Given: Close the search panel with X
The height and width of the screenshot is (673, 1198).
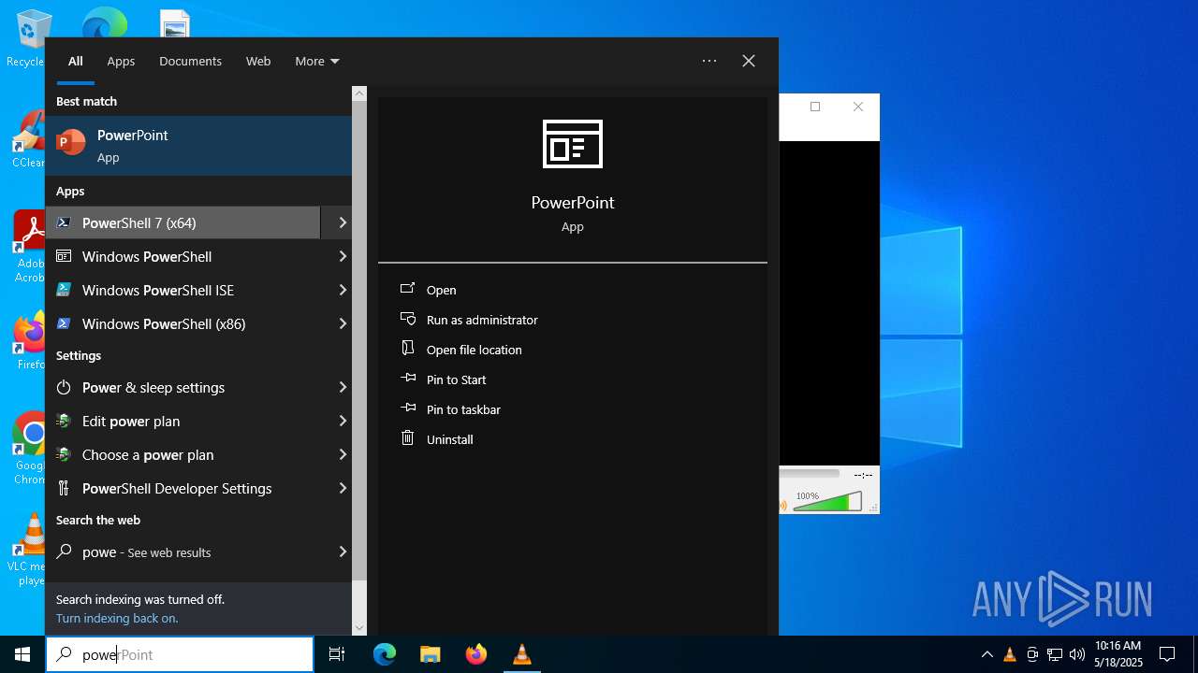Looking at the screenshot, I should tap(749, 61).
